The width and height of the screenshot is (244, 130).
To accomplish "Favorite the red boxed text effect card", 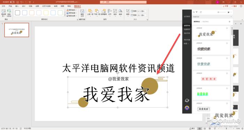I will 227,73.
